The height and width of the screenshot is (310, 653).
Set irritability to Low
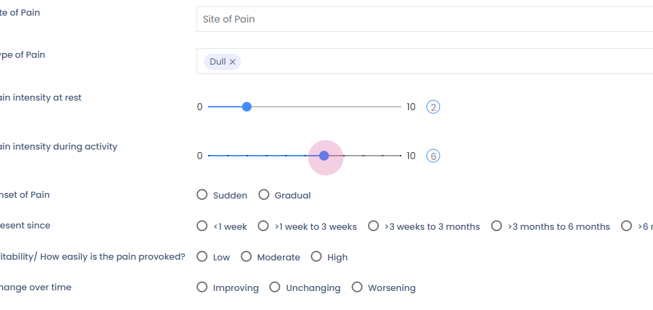pyautogui.click(x=202, y=257)
